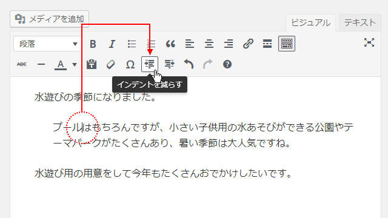Apply the text color A swatch
Viewport: 388px width, 218px height.
[61, 65]
